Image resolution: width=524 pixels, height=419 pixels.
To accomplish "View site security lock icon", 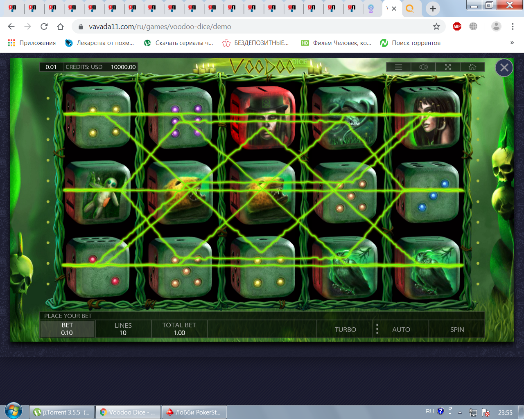I will tap(81, 27).
